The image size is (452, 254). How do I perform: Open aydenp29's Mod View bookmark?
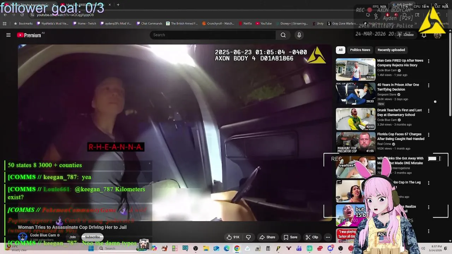pyautogui.click(x=116, y=24)
